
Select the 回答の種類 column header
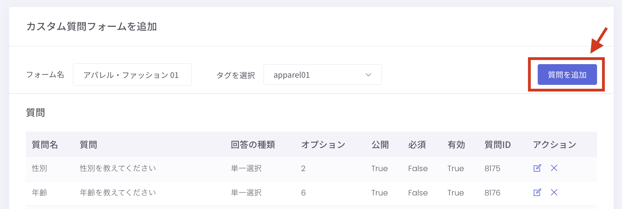pos(253,145)
